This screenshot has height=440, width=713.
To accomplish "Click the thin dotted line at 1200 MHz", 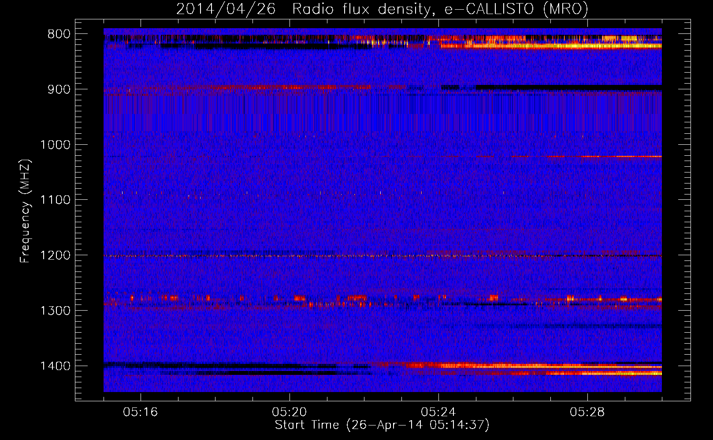I will pyautogui.click(x=382, y=256).
